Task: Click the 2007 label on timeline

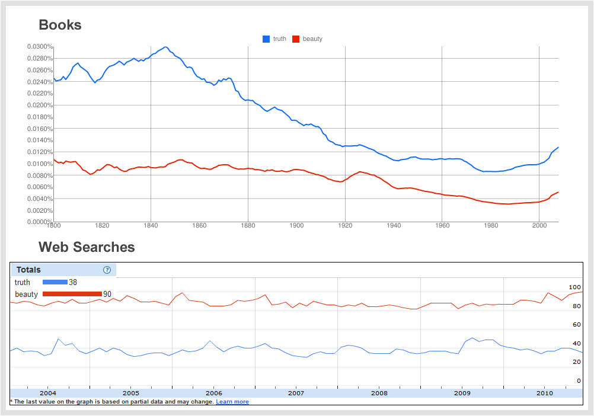Action: pos(296,393)
